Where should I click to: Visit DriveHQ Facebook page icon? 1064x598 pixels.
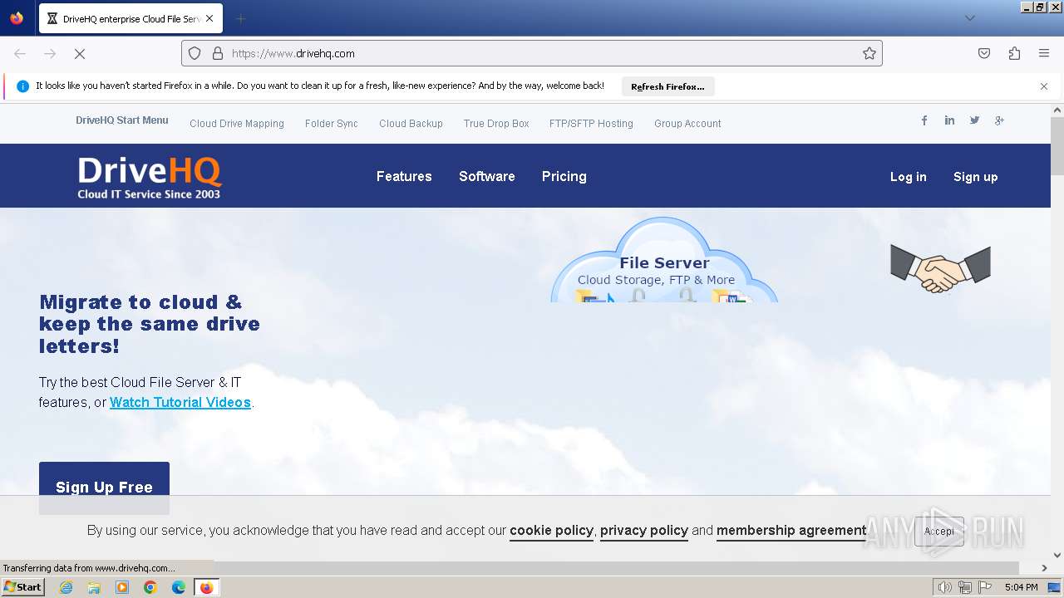[x=924, y=120]
